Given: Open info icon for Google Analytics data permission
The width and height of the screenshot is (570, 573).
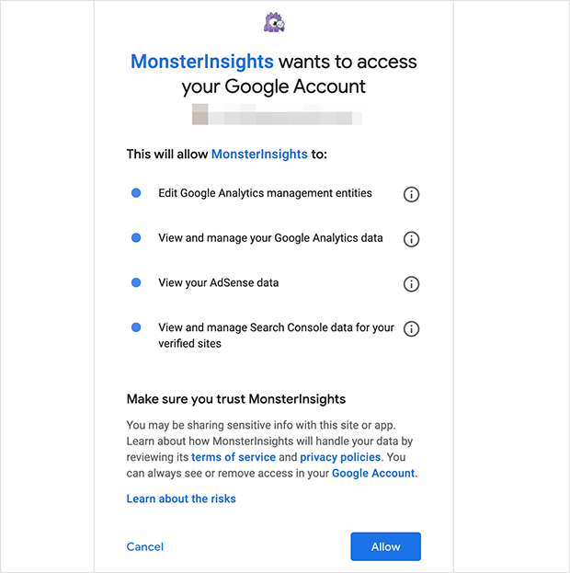Looking at the screenshot, I should point(411,239).
